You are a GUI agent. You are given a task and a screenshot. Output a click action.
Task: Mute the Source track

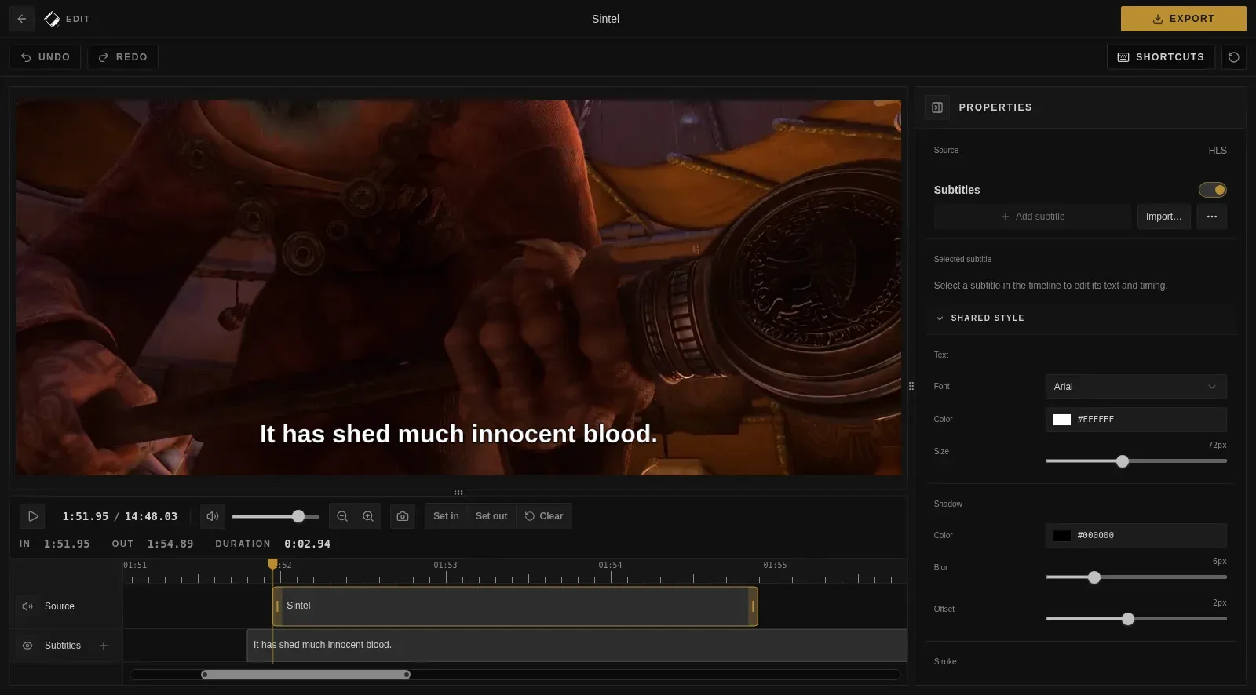[x=27, y=606]
